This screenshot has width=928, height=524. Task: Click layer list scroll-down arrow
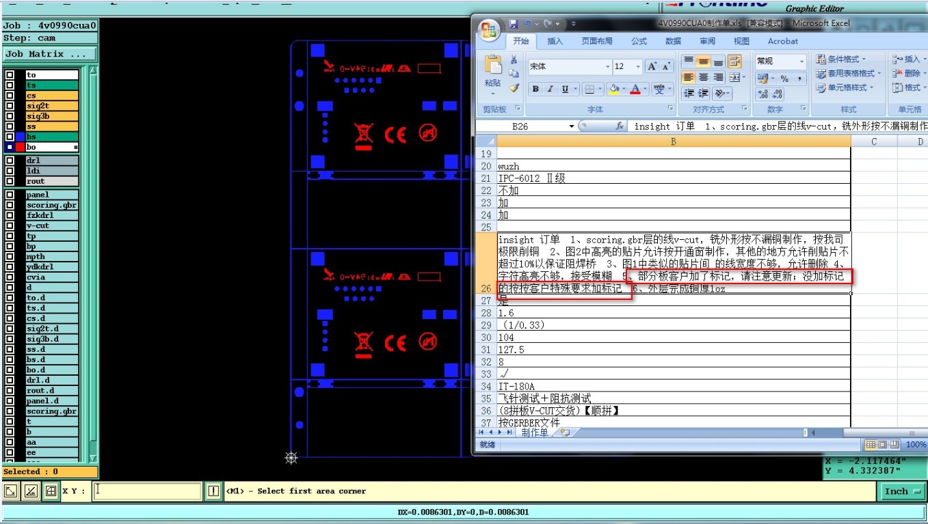point(93,458)
